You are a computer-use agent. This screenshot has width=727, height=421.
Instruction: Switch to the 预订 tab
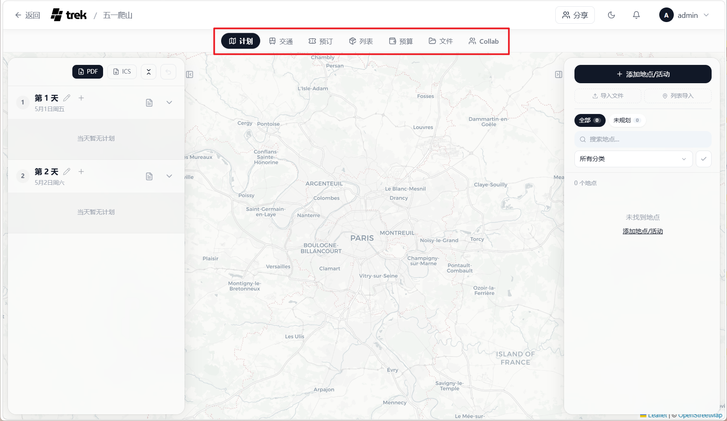[x=320, y=41]
